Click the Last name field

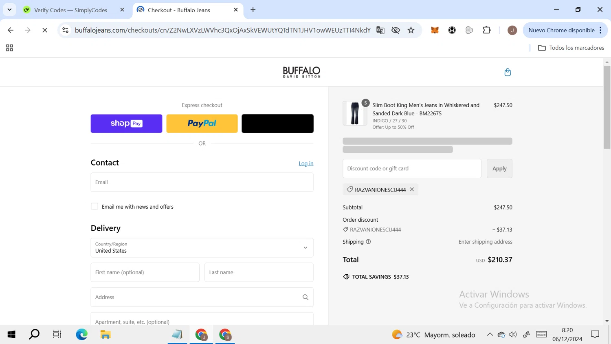coord(259,272)
